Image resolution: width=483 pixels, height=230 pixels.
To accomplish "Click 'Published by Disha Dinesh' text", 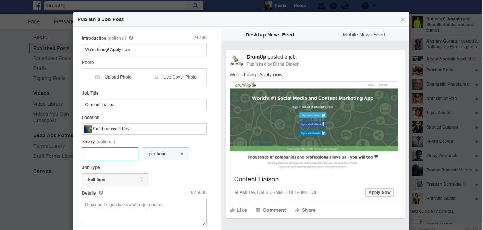I will click(273, 64).
